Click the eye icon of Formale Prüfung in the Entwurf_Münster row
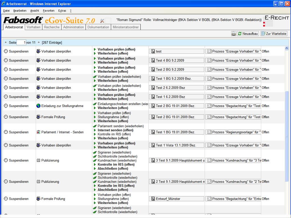 click(38, 198)
